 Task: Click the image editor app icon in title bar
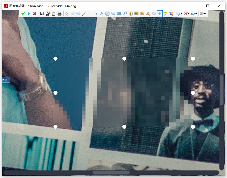coord(6,6)
